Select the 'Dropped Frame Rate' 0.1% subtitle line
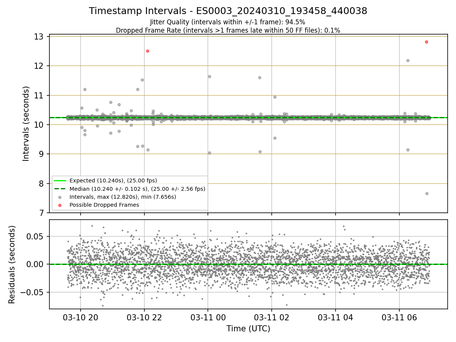 [228, 30]
